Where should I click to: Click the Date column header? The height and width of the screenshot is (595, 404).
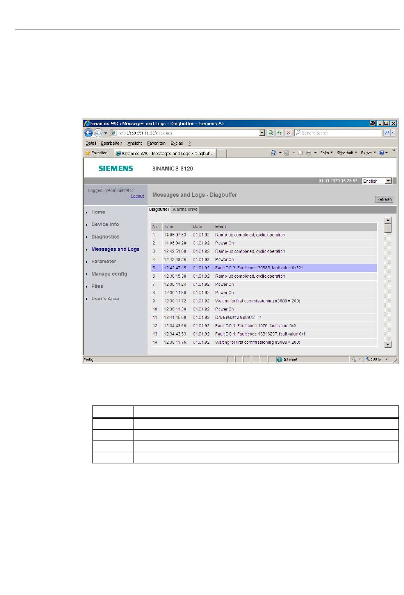(202, 227)
